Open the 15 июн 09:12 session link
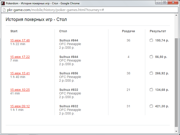 point(20,106)
